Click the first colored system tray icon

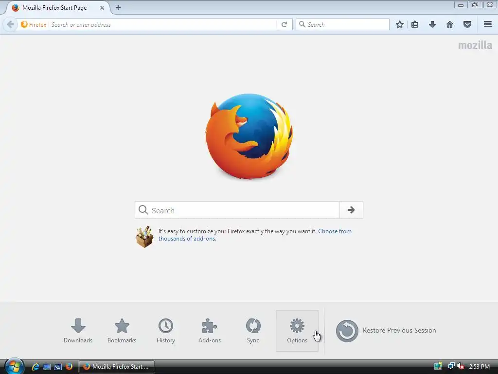click(x=438, y=366)
